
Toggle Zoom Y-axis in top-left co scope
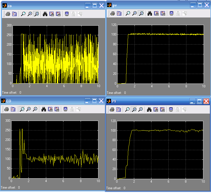click(36, 14)
